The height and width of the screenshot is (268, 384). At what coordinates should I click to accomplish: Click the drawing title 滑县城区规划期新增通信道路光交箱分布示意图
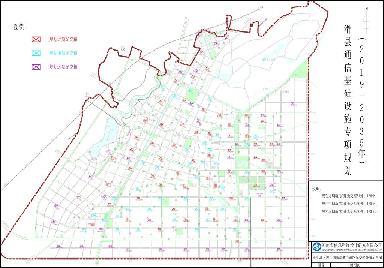click(347, 258)
